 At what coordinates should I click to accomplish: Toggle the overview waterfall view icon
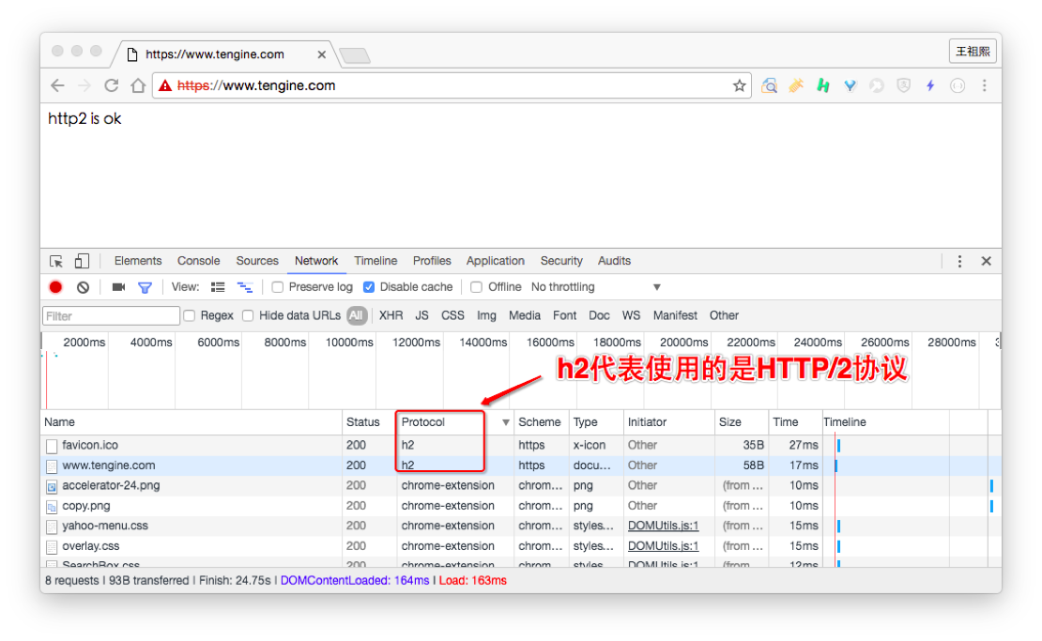point(245,287)
